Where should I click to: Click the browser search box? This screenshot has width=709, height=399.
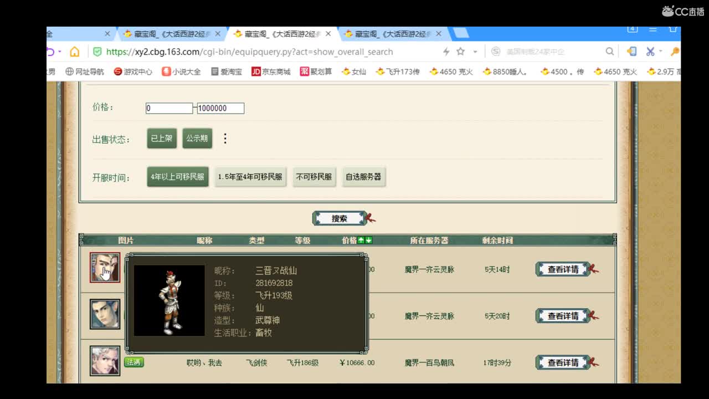click(x=552, y=52)
